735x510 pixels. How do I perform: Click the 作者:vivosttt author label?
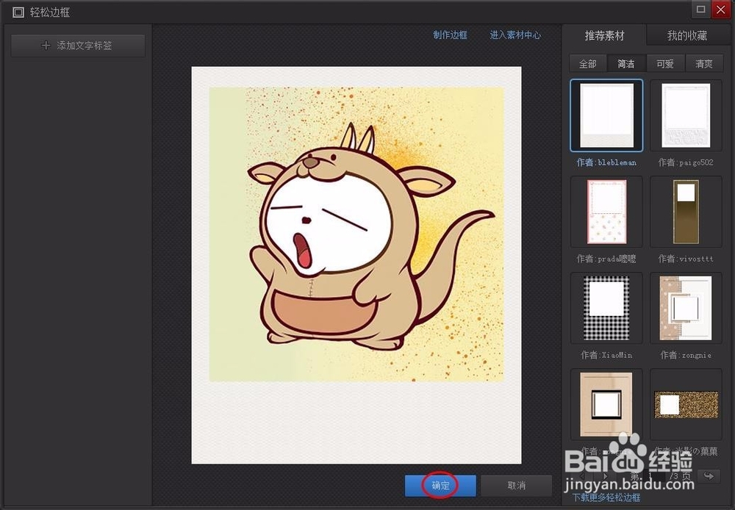pos(686,259)
